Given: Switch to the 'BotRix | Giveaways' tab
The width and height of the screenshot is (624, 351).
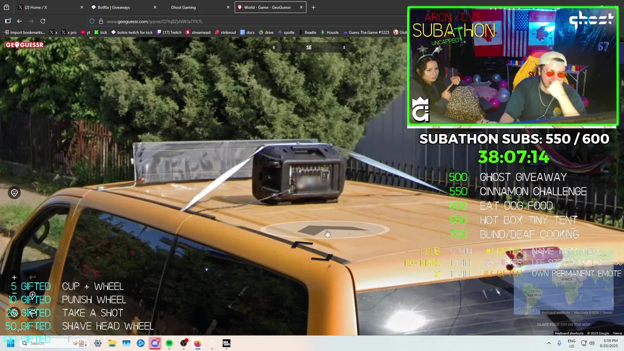Looking at the screenshot, I should (x=124, y=7).
